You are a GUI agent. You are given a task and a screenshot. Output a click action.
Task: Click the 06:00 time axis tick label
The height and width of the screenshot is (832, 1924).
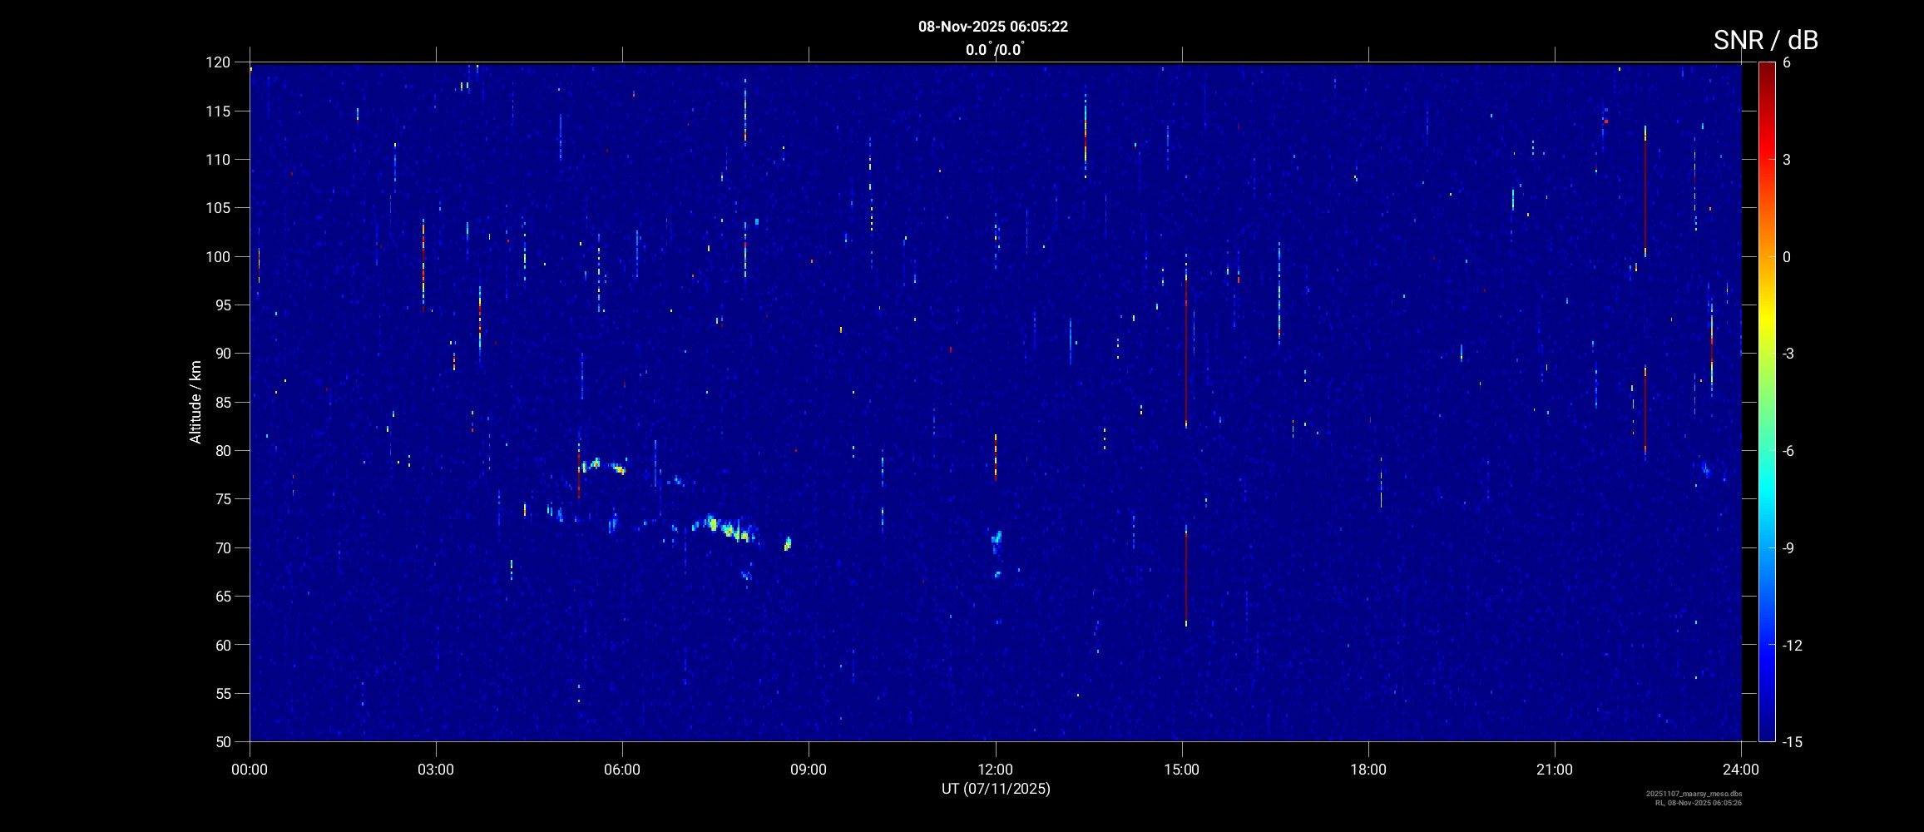point(622,770)
